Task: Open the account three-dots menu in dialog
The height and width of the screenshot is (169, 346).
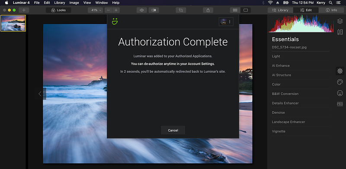Action: point(230,22)
